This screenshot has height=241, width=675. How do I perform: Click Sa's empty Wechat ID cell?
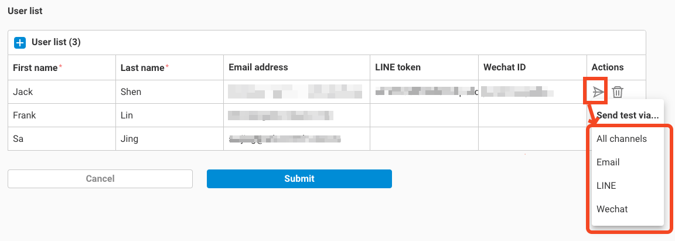click(x=532, y=139)
